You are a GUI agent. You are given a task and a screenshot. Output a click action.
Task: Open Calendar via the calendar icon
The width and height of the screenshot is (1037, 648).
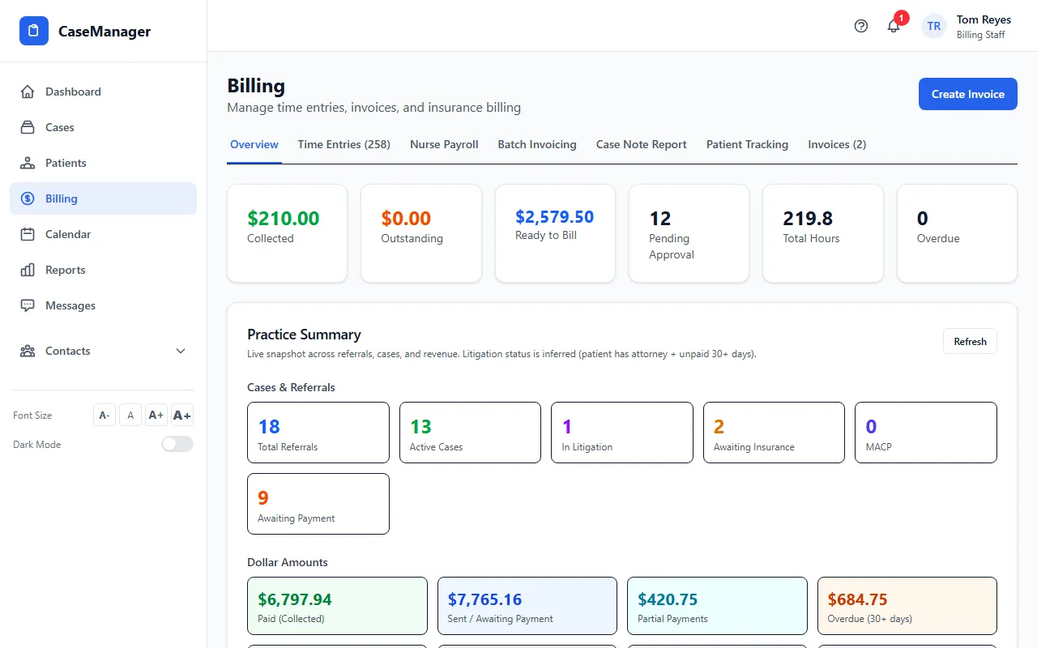[28, 234]
